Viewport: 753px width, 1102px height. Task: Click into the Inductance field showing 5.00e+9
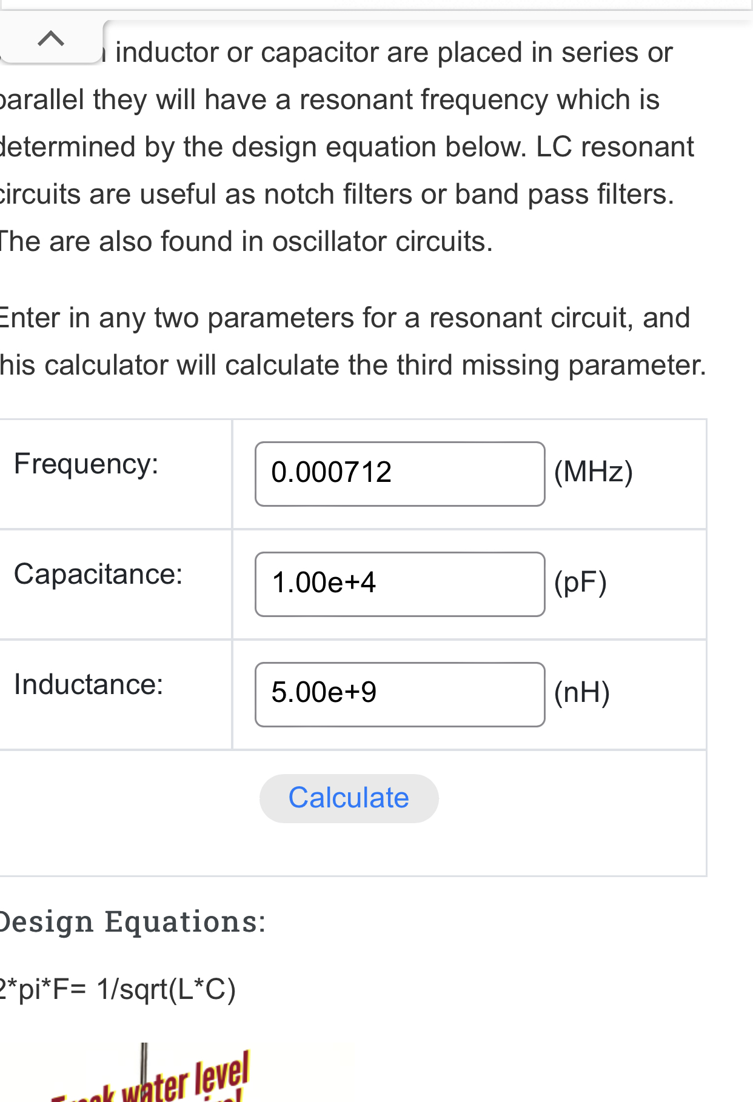coord(400,695)
